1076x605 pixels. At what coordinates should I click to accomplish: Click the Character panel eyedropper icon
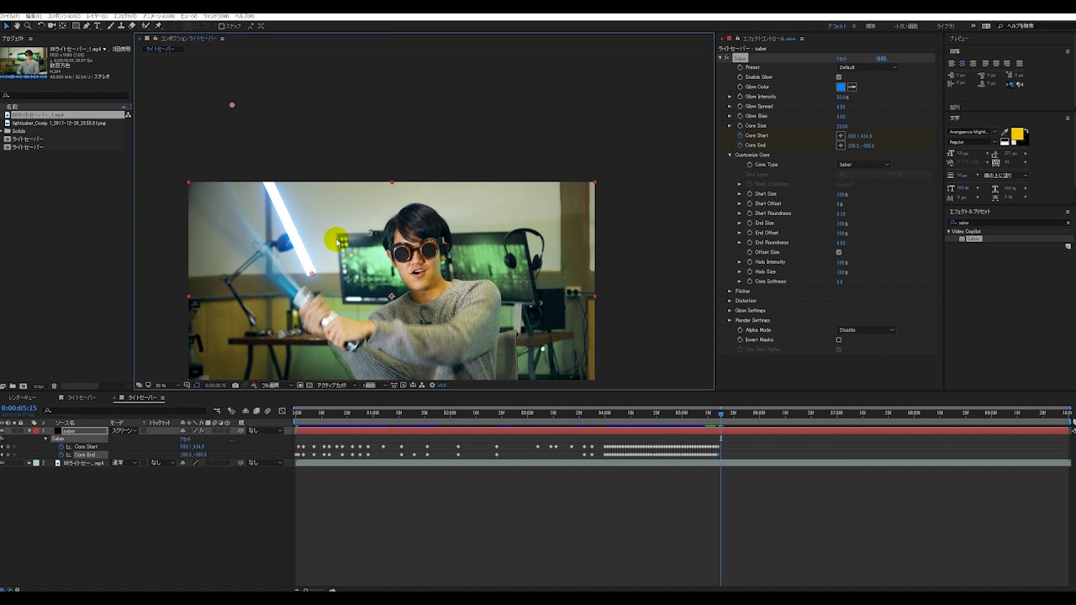(x=1005, y=132)
